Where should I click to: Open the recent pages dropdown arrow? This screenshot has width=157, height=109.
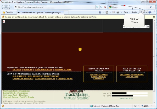[x=12, y=7]
